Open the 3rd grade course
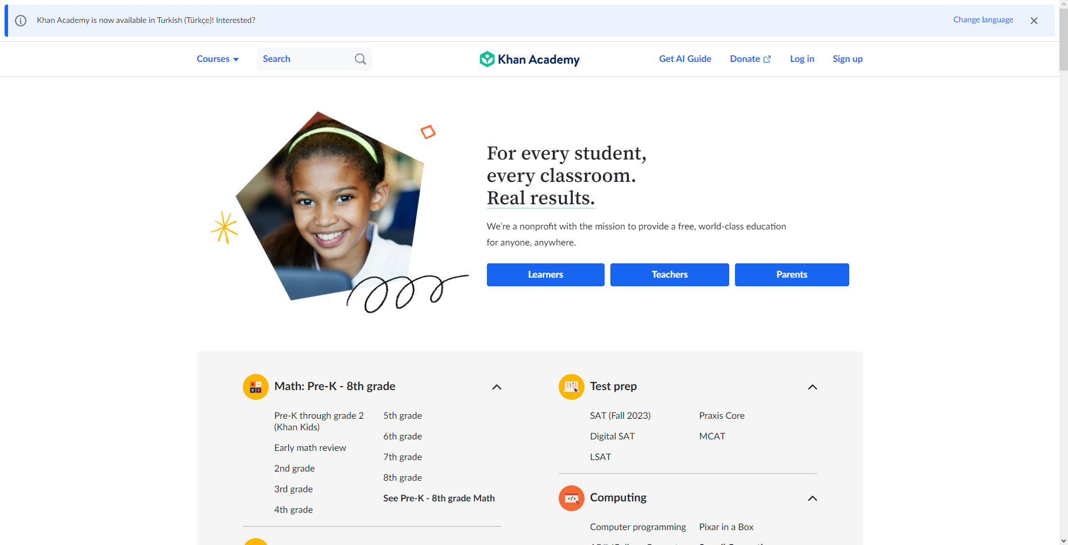The image size is (1068, 545). click(x=293, y=489)
